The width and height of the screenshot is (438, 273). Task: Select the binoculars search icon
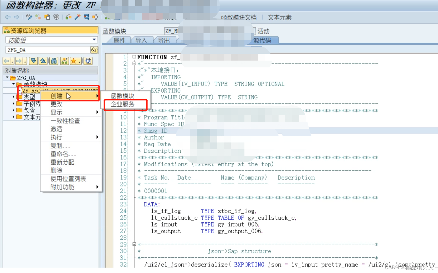pos(54,61)
